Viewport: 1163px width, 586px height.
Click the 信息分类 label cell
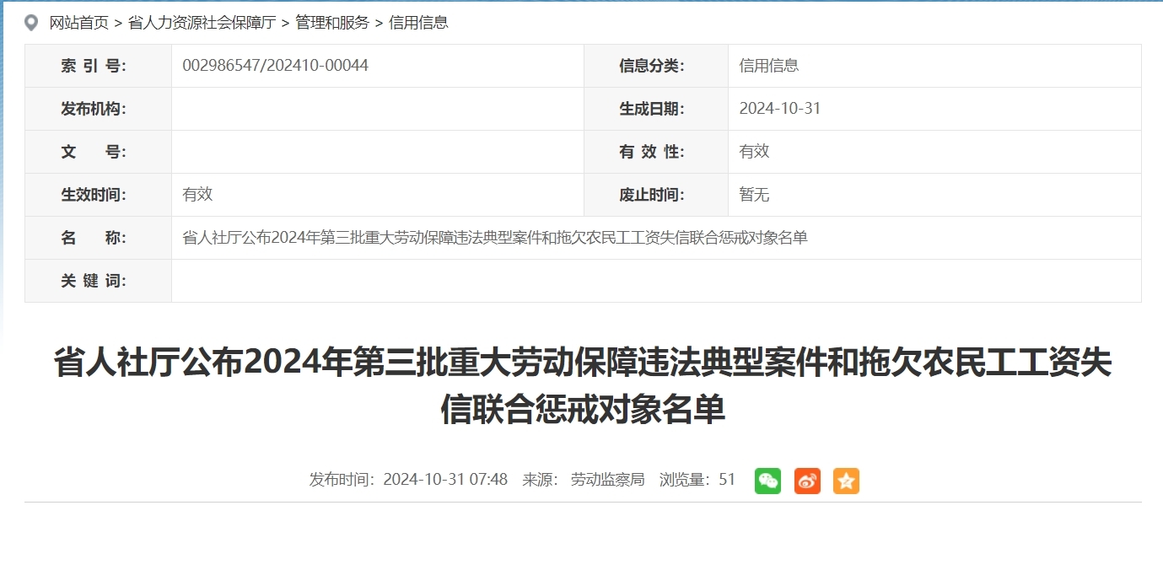tap(656, 66)
